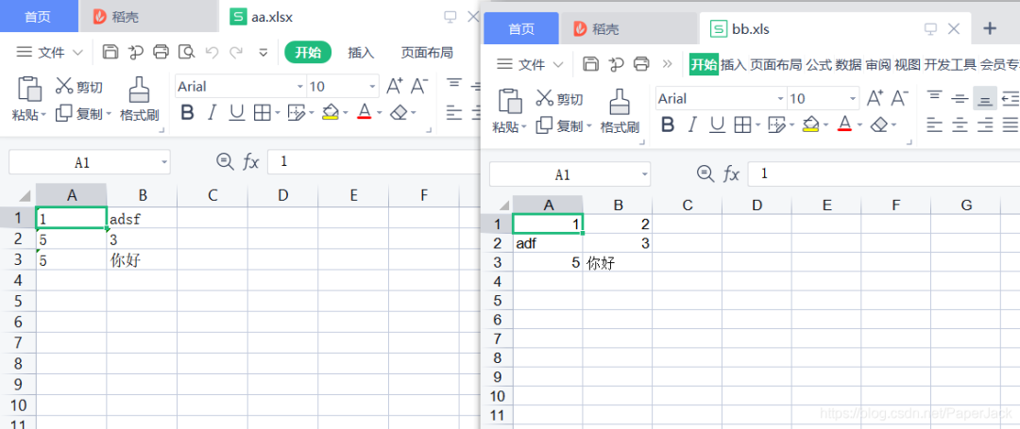This screenshot has height=429, width=1020.
Task: Click redo arrow in aa.xlsx toolbar
Action: coord(235,52)
